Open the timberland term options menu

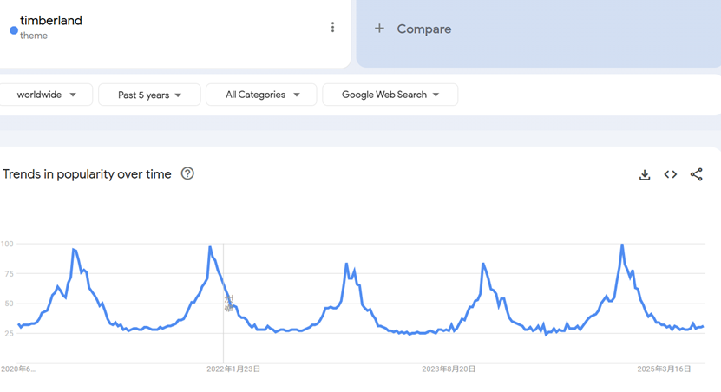click(332, 28)
